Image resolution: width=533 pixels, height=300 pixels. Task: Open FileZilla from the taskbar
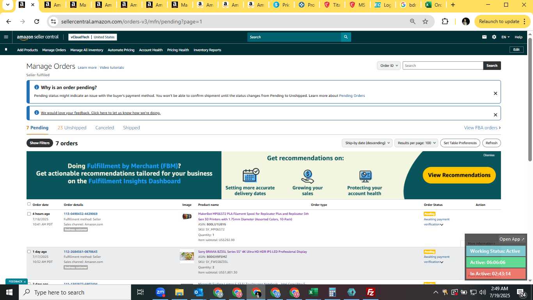tap(371, 292)
